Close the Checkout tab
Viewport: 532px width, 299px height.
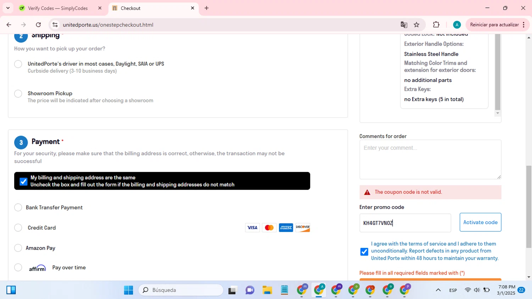tap(193, 8)
